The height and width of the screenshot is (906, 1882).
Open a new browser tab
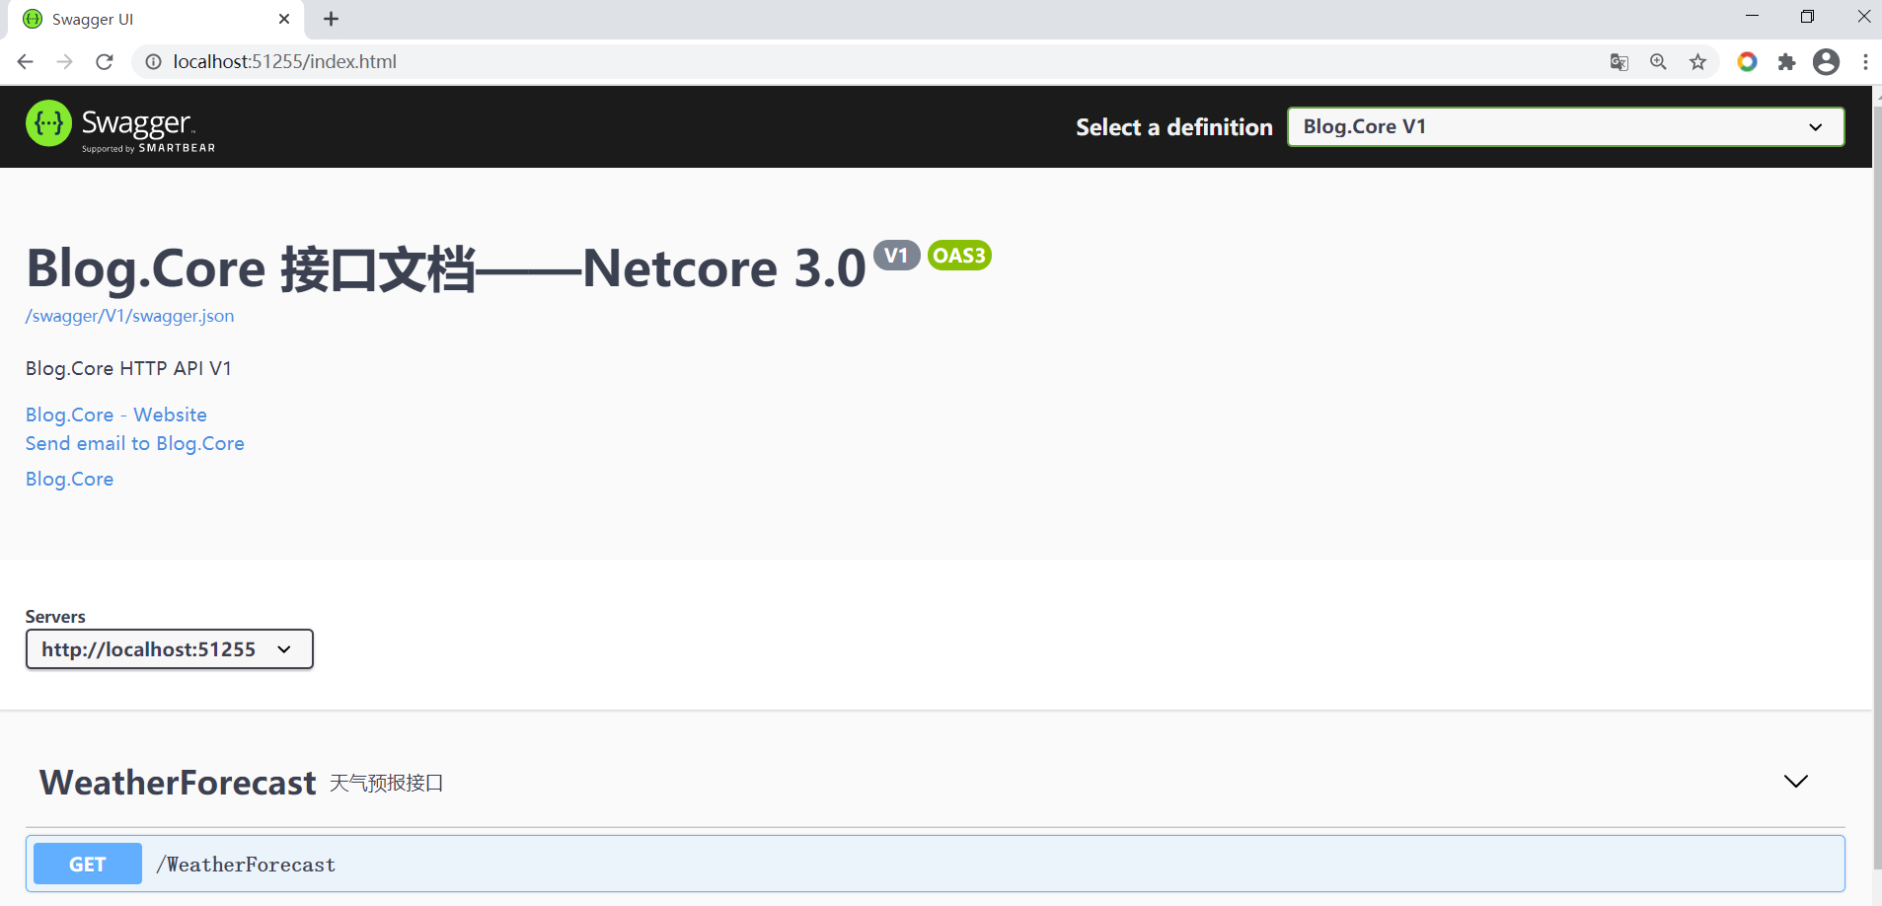332,19
